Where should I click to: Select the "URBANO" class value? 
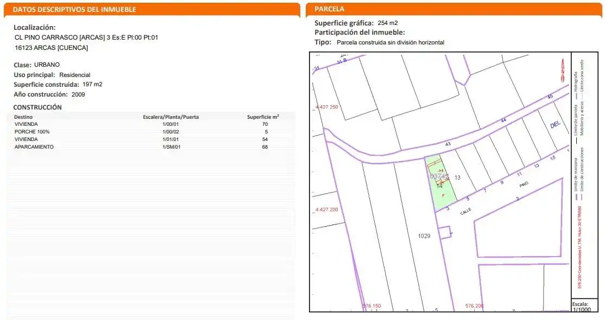(47, 65)
